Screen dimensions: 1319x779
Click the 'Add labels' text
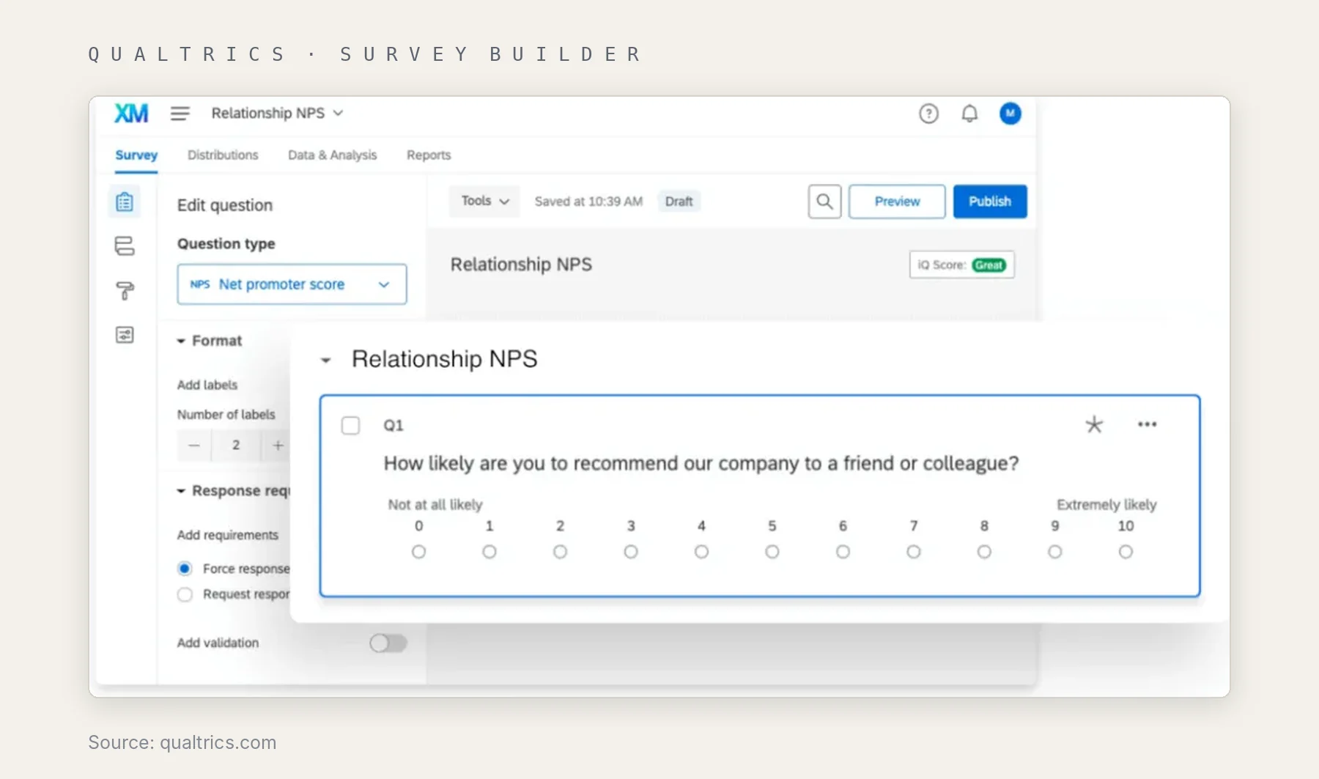[207, 385]
